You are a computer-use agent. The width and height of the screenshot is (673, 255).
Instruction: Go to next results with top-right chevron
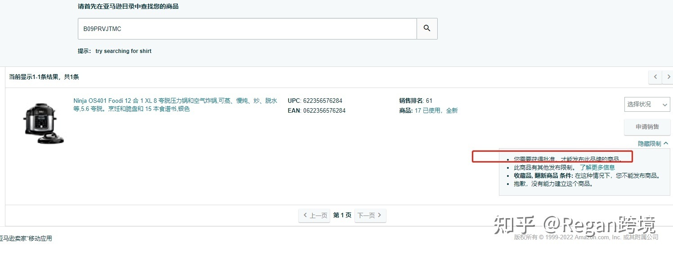coord(669,77)
